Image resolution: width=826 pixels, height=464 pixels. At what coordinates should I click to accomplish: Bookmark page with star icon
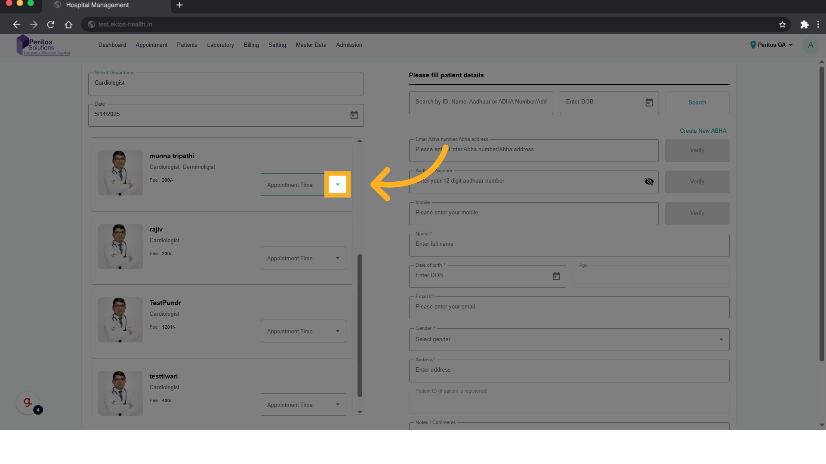782,24
